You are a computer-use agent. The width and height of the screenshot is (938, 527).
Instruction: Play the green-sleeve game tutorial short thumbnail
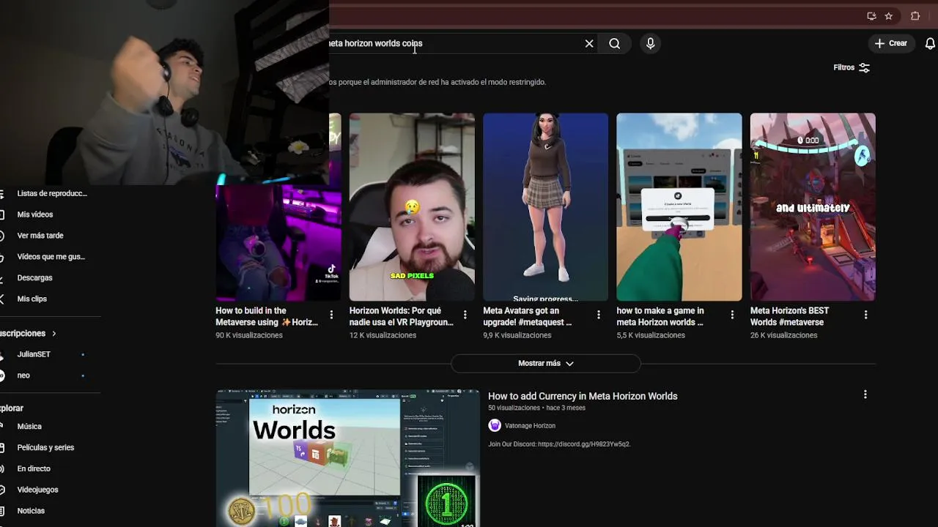tap(679, 206)
